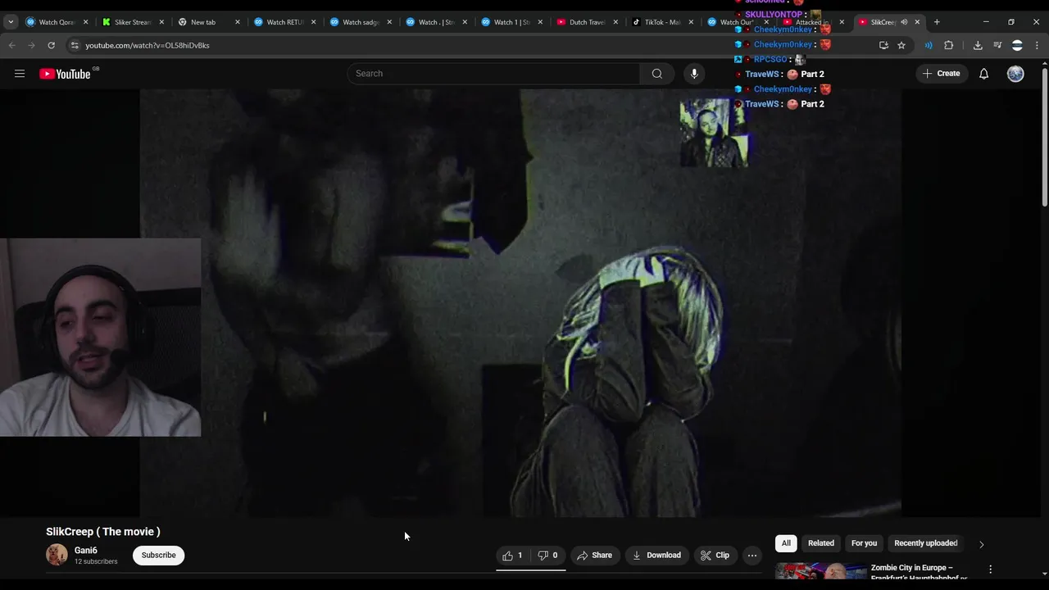This screenshot has width=1049, height=590.
Task: Open Gani6 channel avatar
Action: point(57,555)
